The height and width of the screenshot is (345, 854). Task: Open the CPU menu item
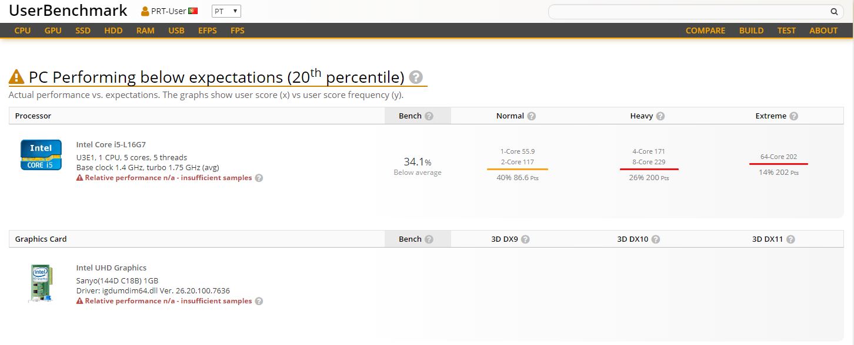22,31
